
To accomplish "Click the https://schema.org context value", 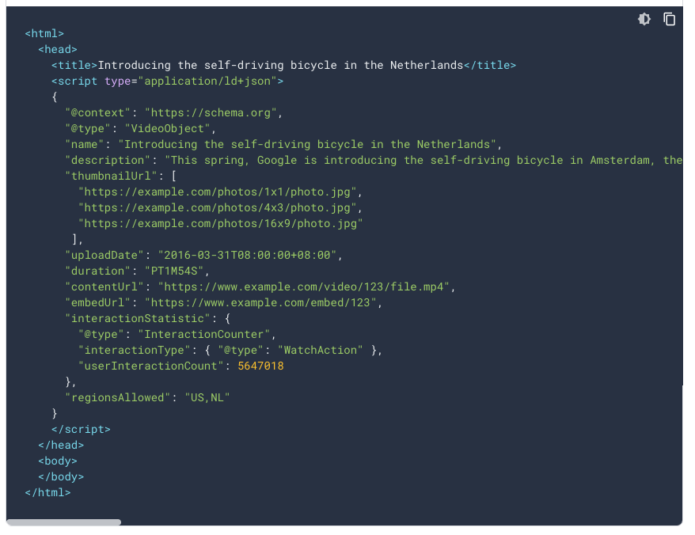I will click(x=211, y=113).
